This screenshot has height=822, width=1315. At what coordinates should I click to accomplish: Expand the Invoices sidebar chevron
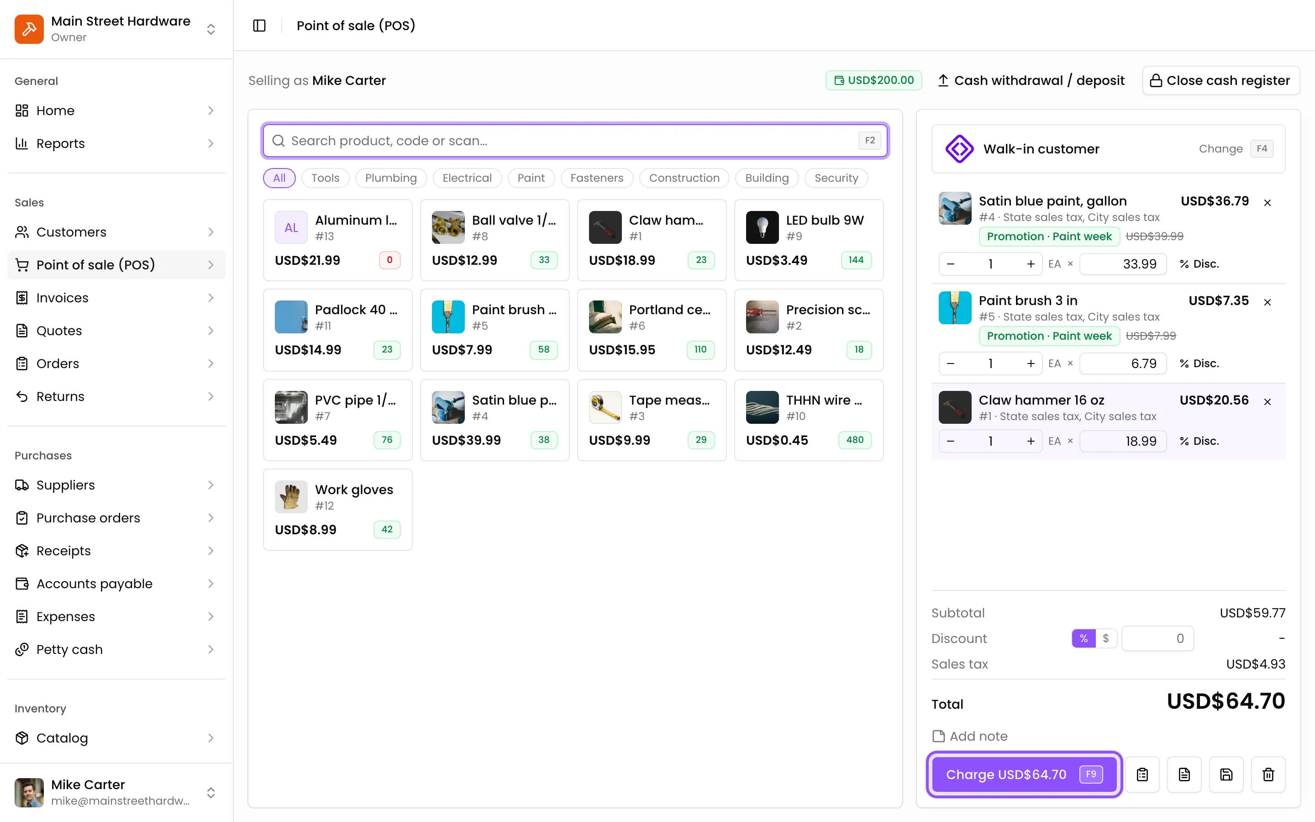[211, 298]
